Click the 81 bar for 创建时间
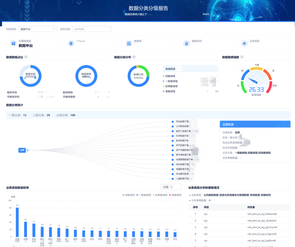 (x=17, y=222)
